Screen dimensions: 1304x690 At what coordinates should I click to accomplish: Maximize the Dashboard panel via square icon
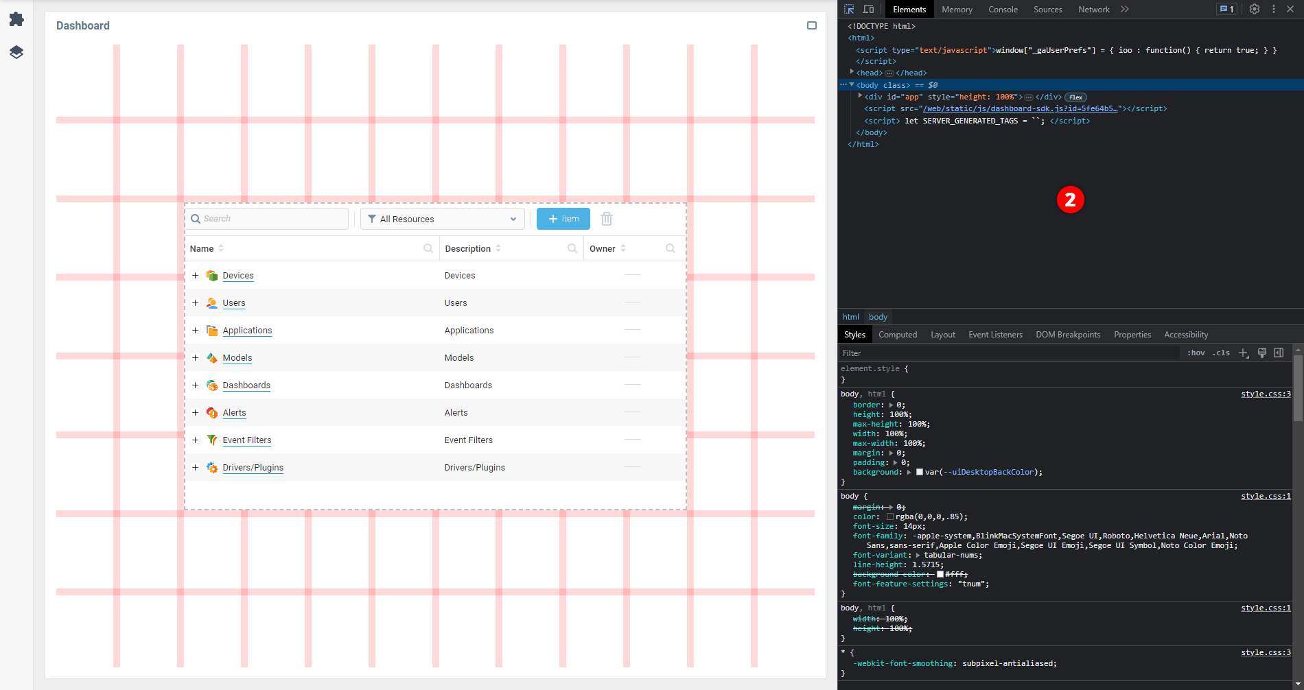click(811, 25)
